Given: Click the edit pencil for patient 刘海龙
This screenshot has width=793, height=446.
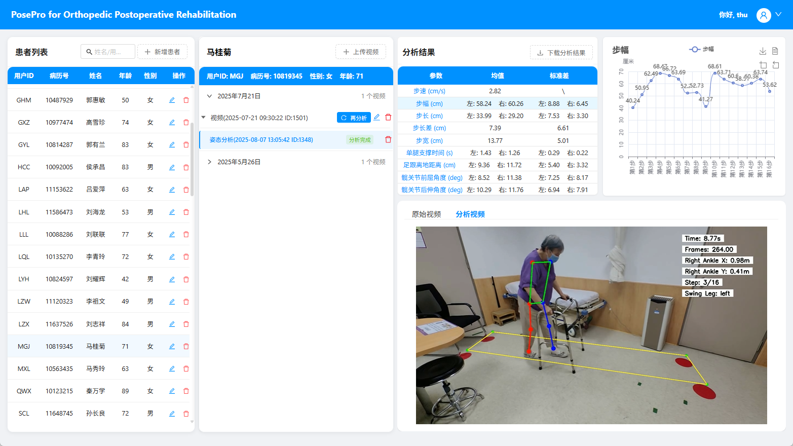Looking at the screenshot, I should 172,212.
